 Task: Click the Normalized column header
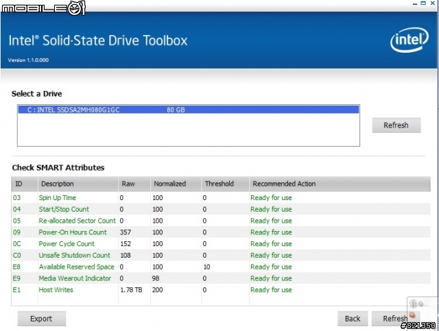(x=176, y=184)
